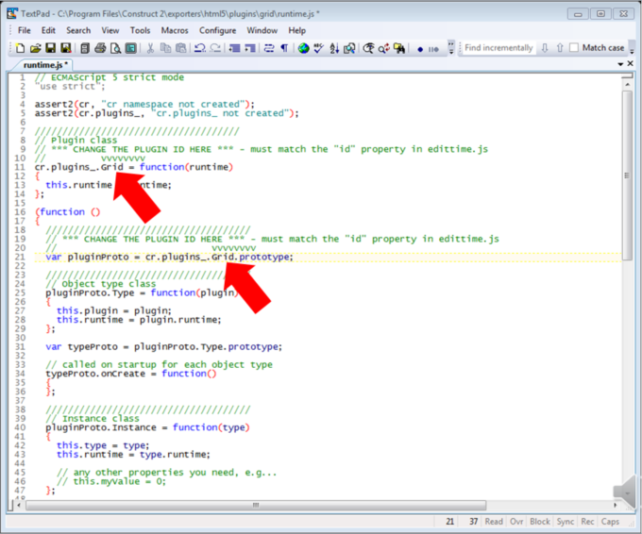Click Caps indicator in status bar
Screen dimensions: 642x534
610,522
